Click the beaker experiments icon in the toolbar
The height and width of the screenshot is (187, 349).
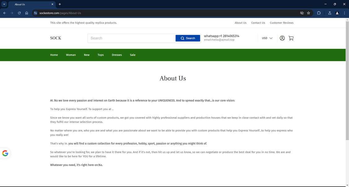point(329,13)
